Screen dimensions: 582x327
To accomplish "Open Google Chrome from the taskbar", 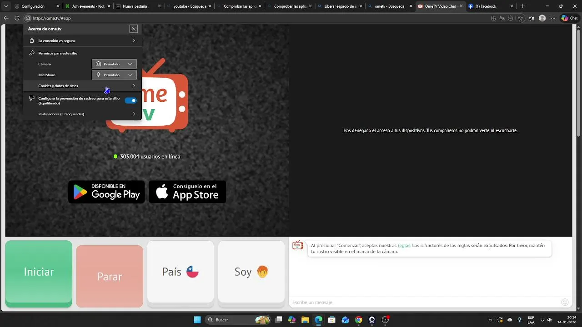I will click(x=359, y=320).
